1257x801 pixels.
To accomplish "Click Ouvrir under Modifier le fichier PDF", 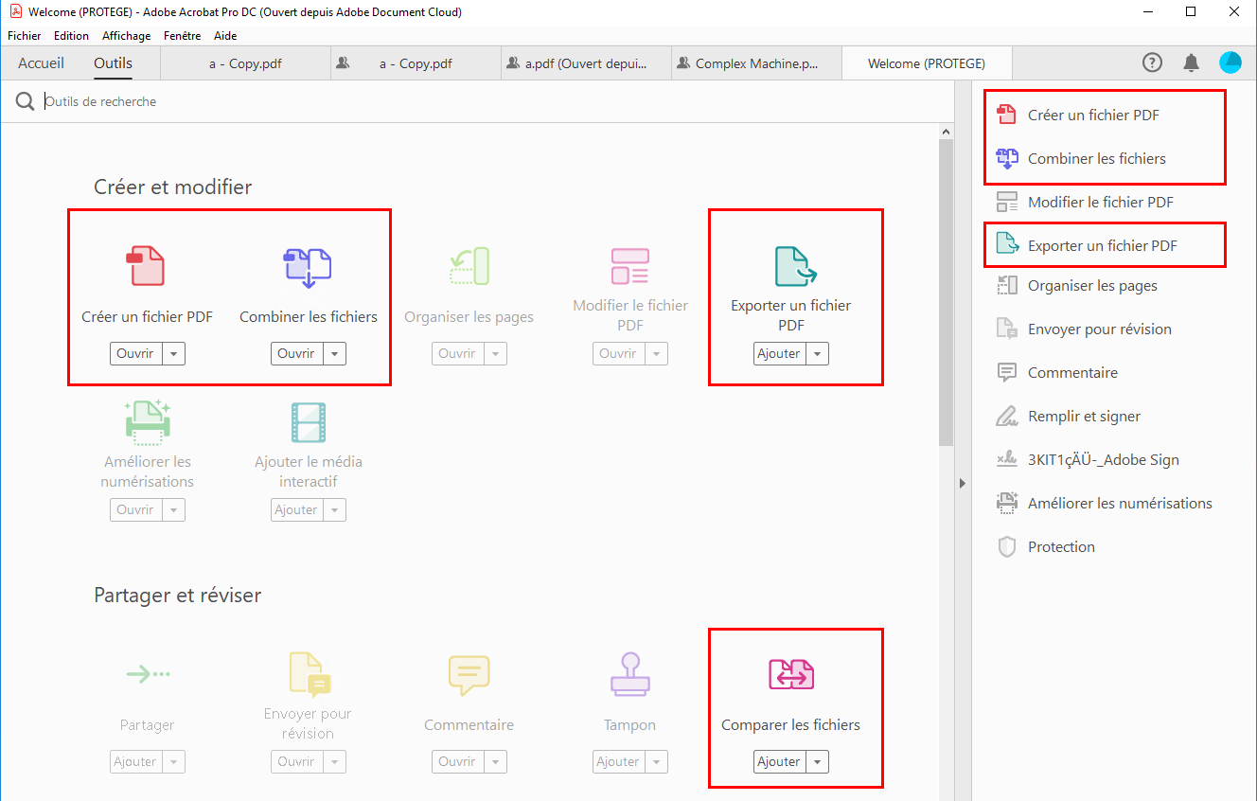I will point(618,353).
